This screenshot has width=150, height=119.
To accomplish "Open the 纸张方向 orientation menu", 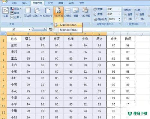I will 37,13.
